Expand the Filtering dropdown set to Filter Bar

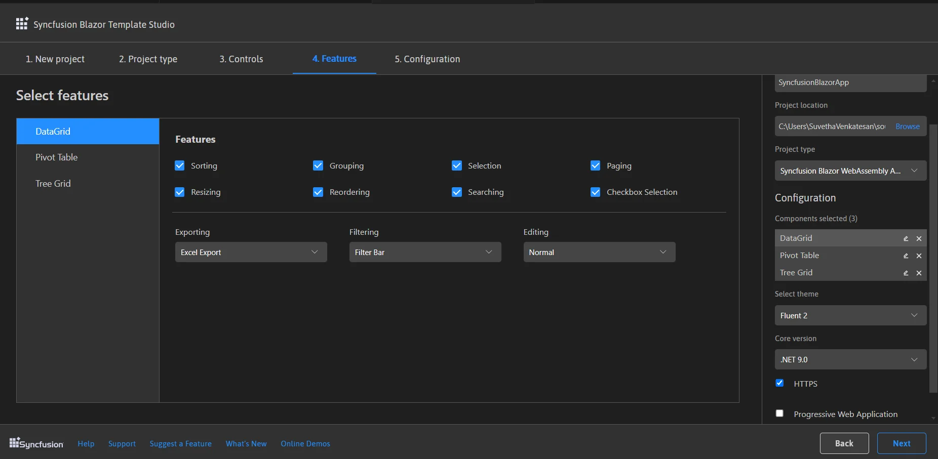tap(425, 252)
